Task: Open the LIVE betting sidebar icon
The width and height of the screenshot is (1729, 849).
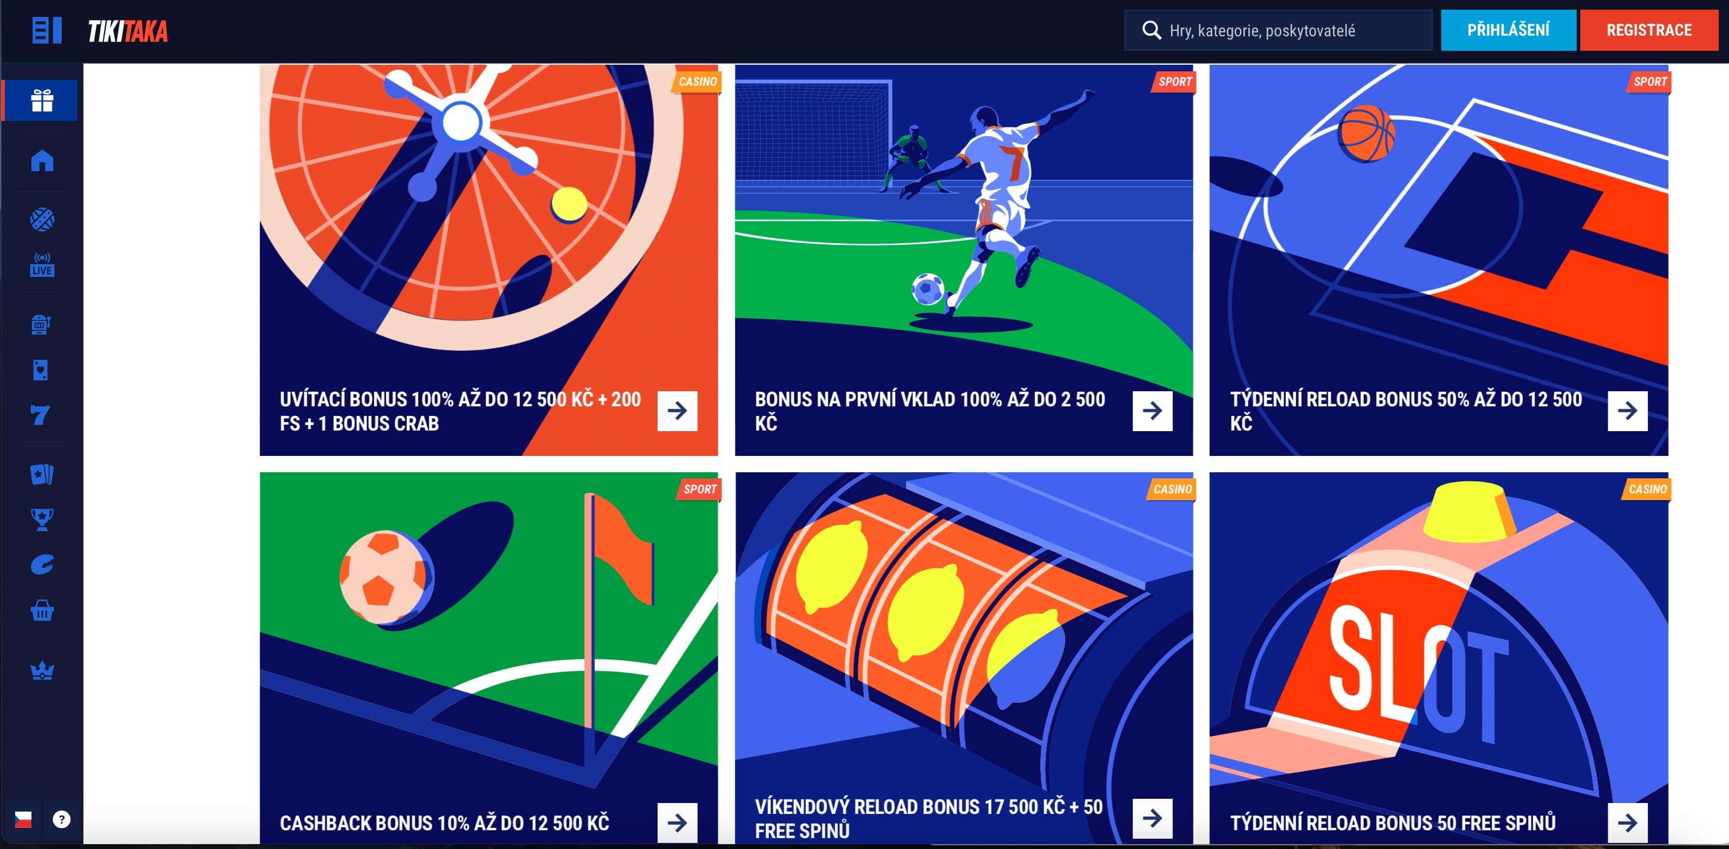Action: click(x=42, y=264)
